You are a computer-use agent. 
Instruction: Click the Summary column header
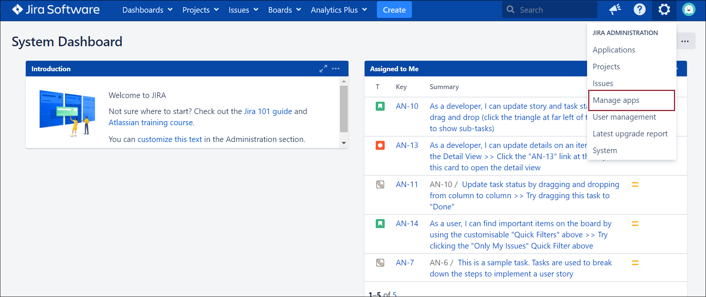444,87
